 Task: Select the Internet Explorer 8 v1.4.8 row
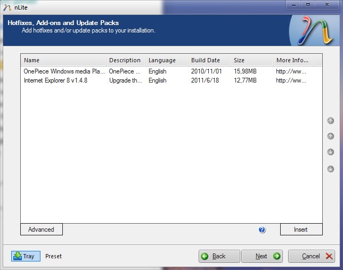(171, 80)
